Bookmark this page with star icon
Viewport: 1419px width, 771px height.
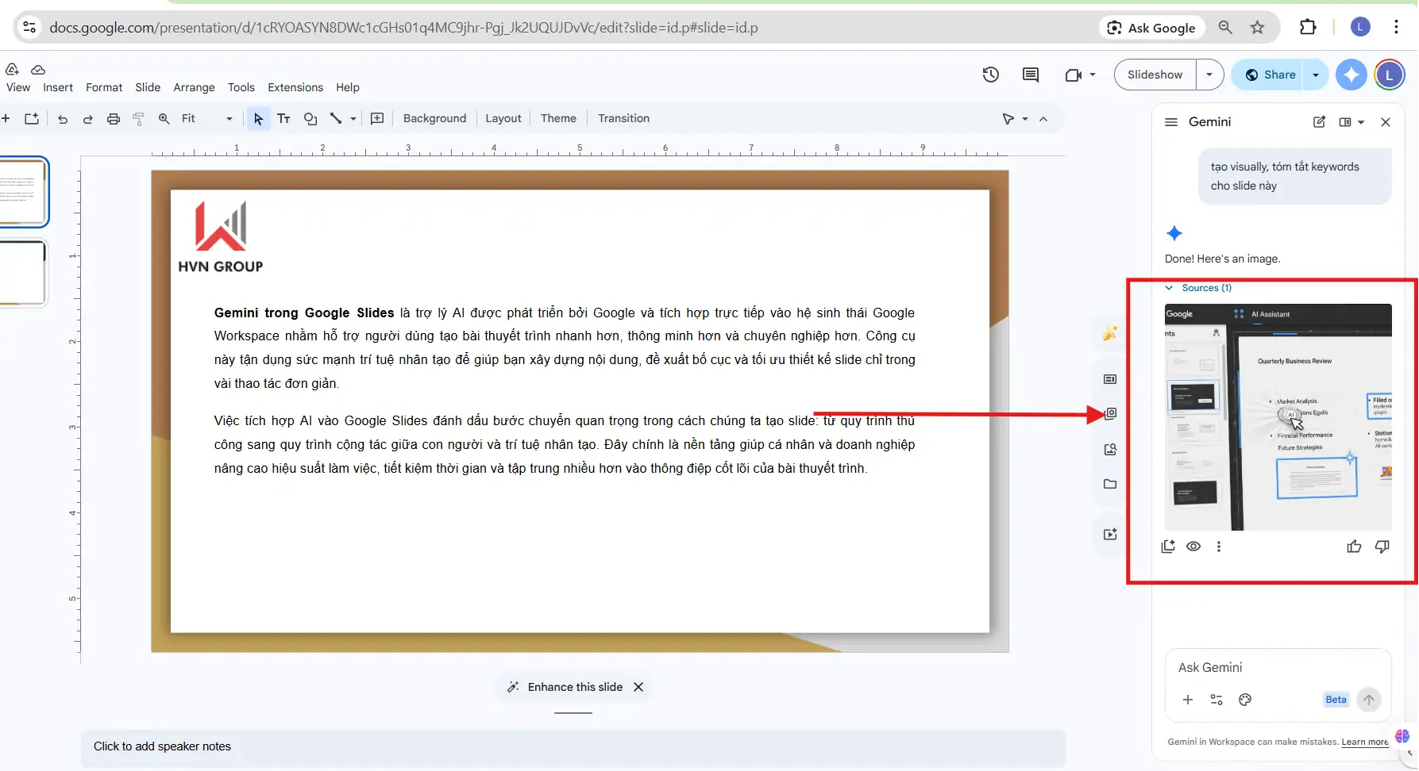coord(1257,28)
